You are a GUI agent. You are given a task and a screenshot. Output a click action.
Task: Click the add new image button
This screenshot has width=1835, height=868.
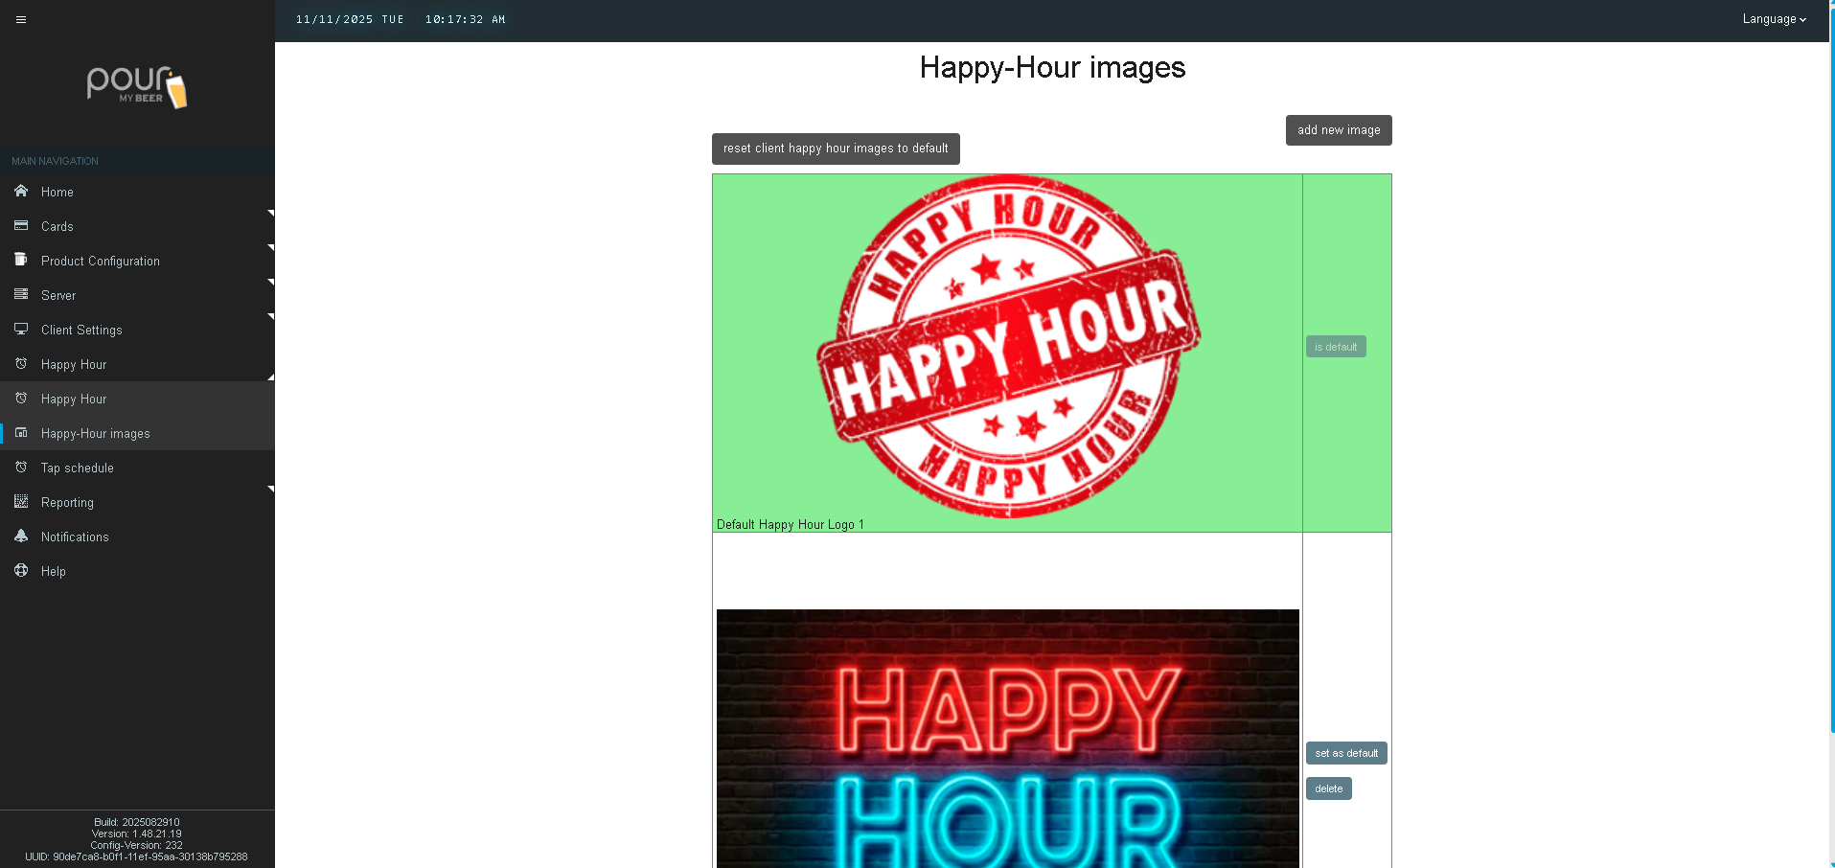(1338, 130)
